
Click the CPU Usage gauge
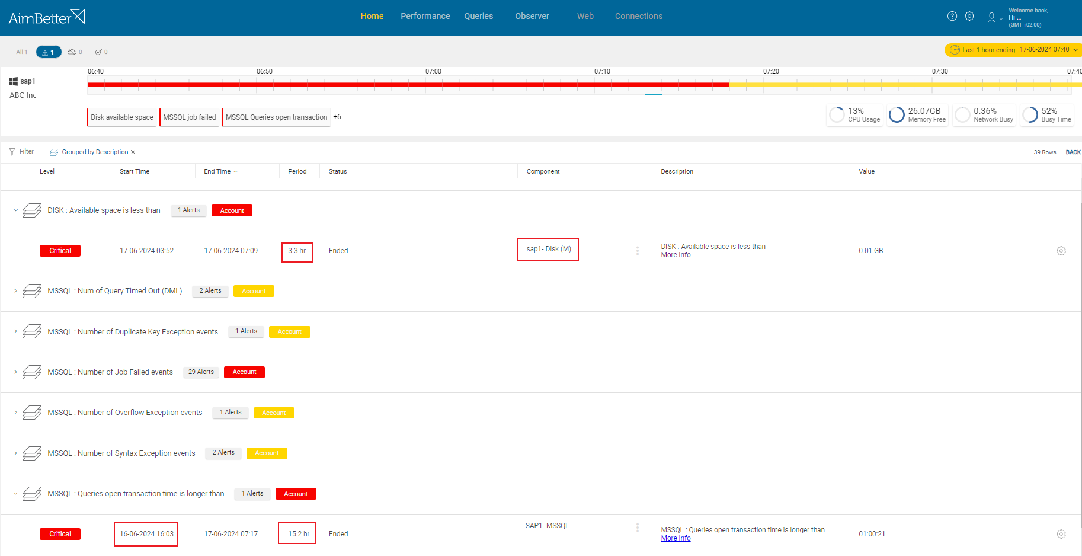tap(855, 115)
